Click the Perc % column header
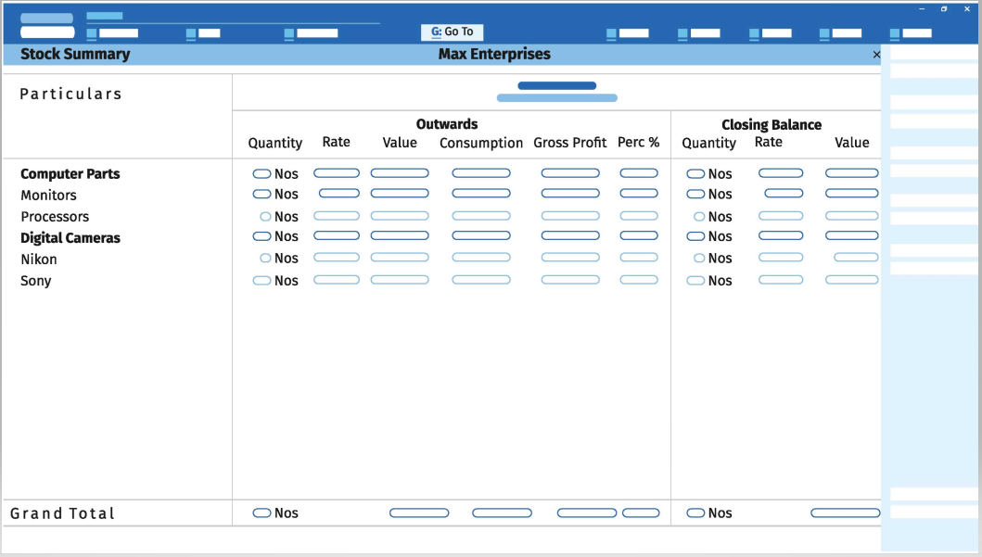Image resolution: width=982 pixels, height=557 pixels. [x=638, y=143]
